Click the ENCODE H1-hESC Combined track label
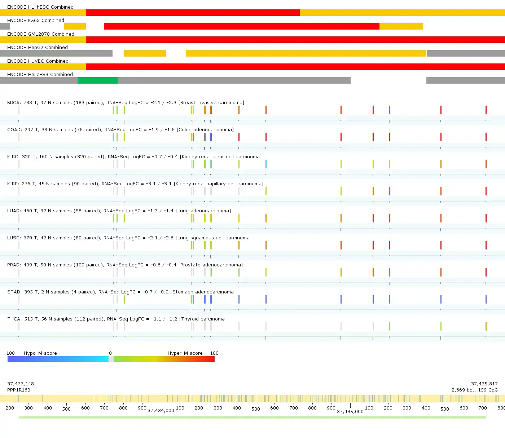Viewport: 505px width, 438px height. pyautogui.click(x=40, y=7)
